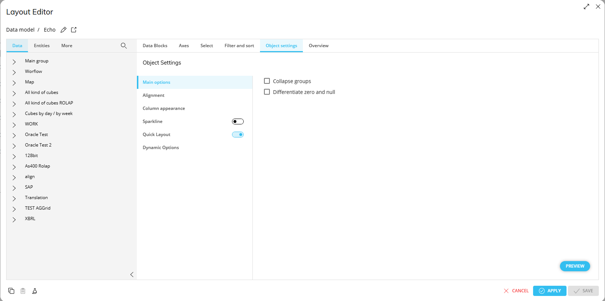This screenshot has width=605, height=301.
Task: Select Cubes by day / by week item
Action: 49,114
